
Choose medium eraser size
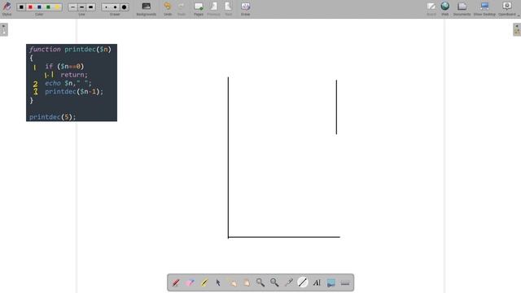(x=115, y=7)
